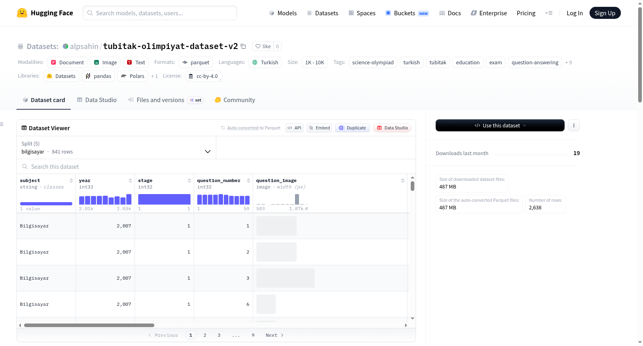This screenshot has width=643, height=346.
Task: Open the Spaces menu item
Action: click(x=362, y=13)
